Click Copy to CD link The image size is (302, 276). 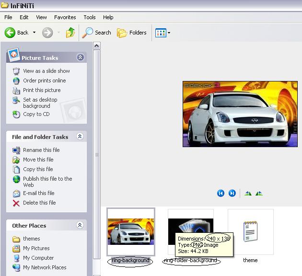tap(36, 114)
